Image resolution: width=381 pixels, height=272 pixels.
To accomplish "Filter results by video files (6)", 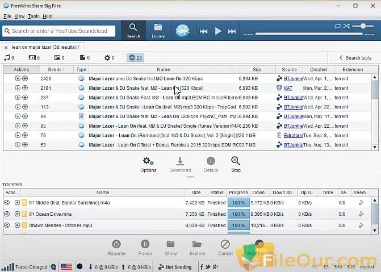I will (34, 57).
